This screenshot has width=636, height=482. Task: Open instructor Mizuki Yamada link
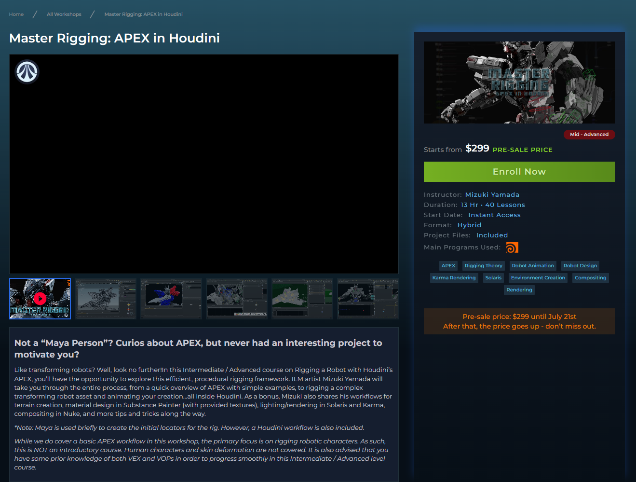(492, 195)
